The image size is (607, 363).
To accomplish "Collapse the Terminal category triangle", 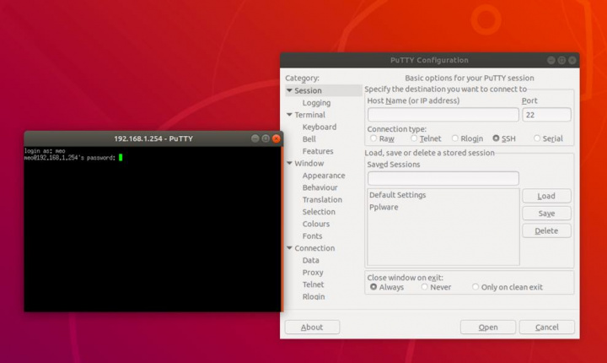I will pyautogui.click(x=289, y=115).
